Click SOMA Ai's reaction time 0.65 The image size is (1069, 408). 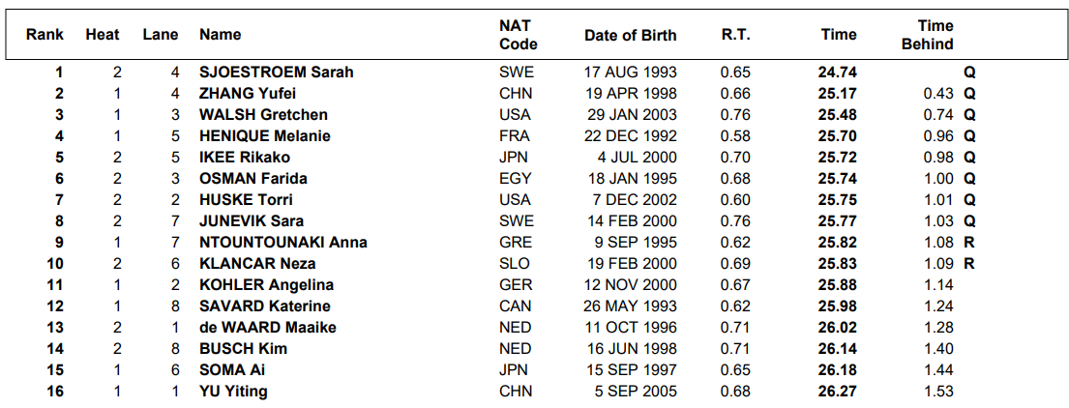735,370
